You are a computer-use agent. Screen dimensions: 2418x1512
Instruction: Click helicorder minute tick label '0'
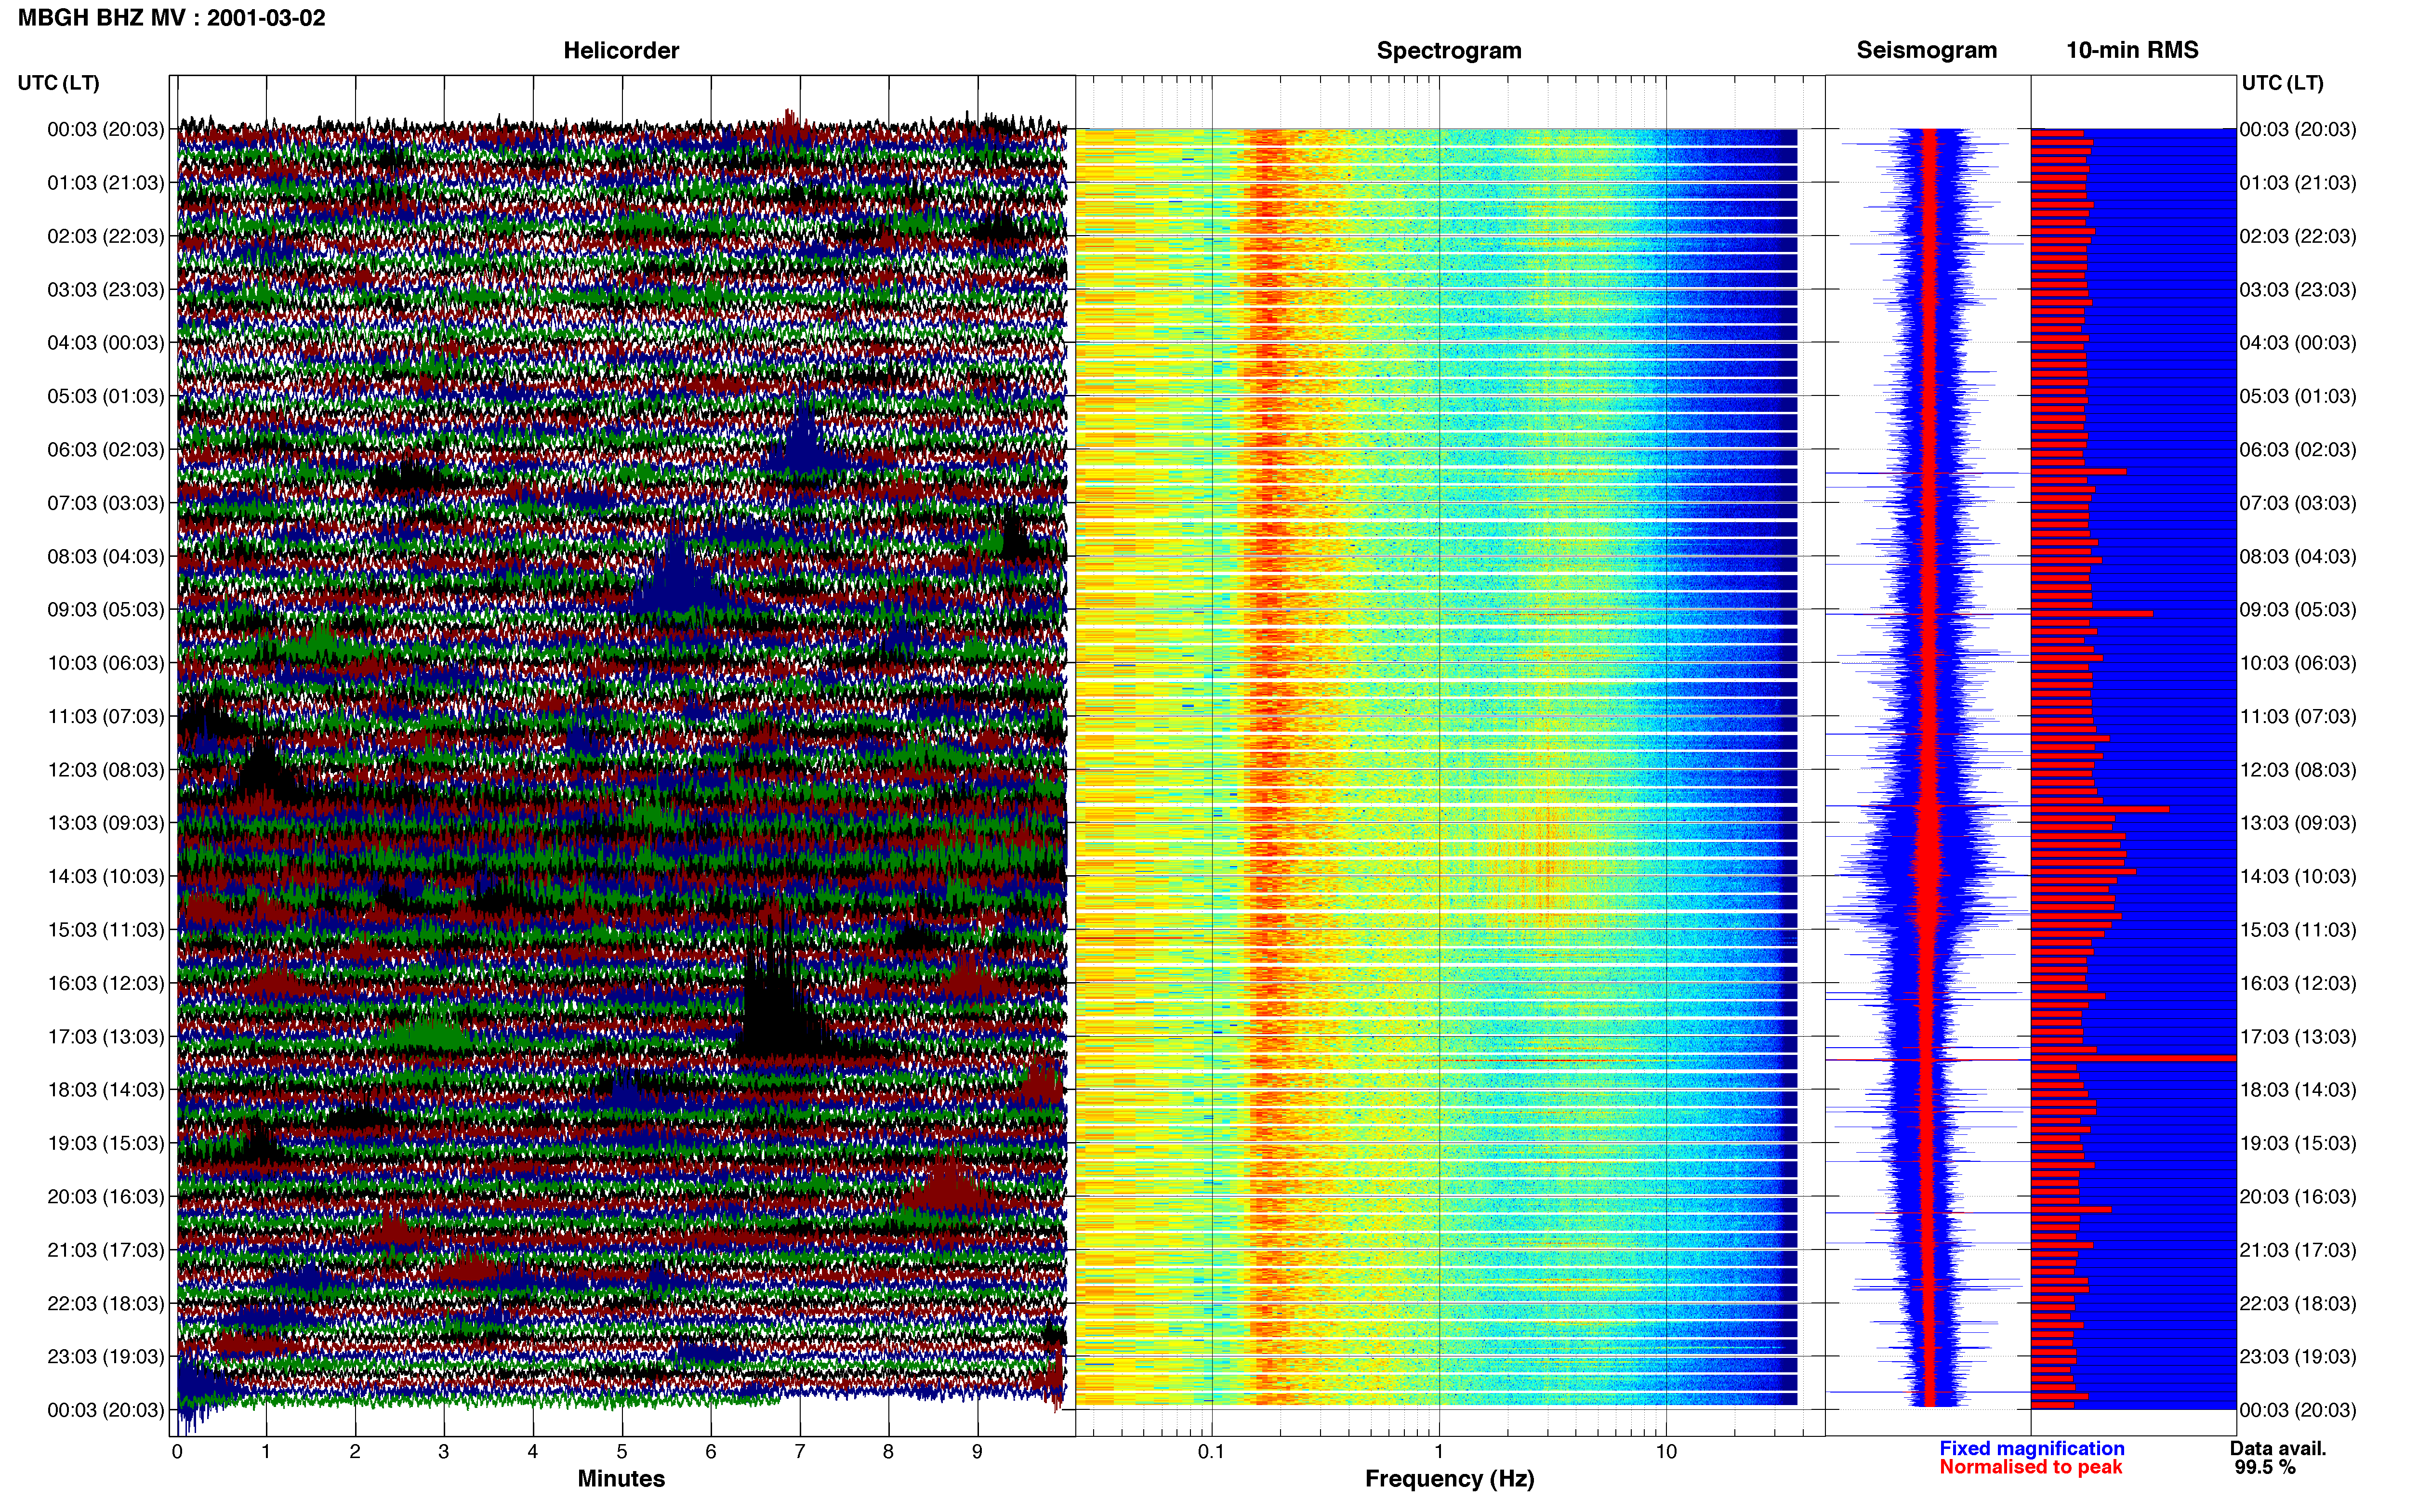click(177, 1451)
